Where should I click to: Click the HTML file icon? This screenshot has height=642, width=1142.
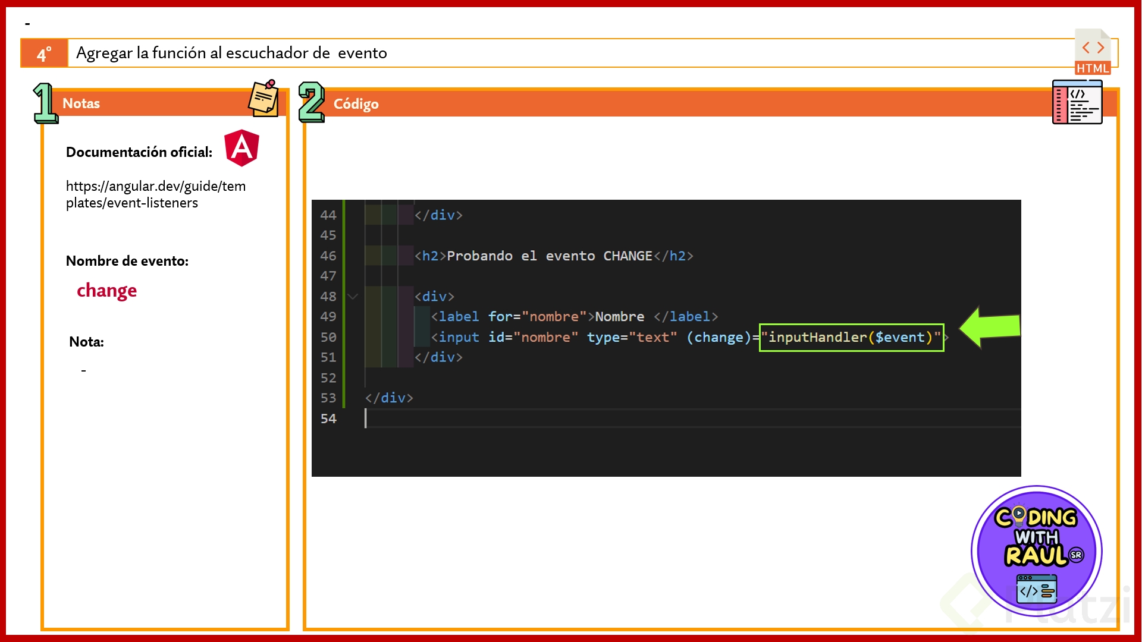tap(1093, 52)
